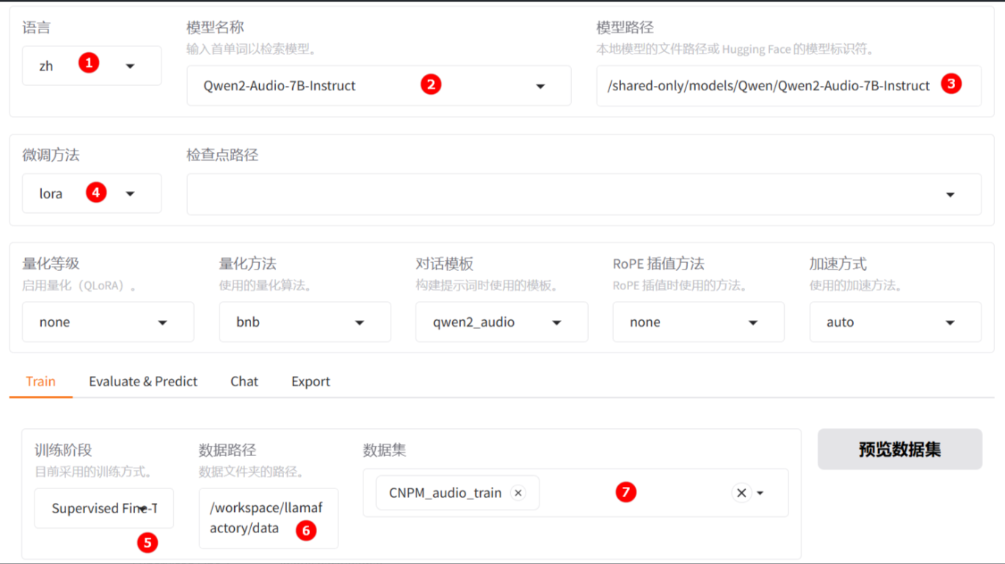
Task: Expand the 检查点路径 checkpoint path dropdown
Action: point(584,195)
